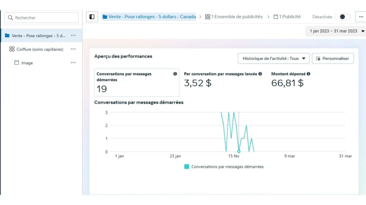Toggle the sidebar panel collapse icon
This screenshot has width=366, height=205.
(x=92, y=17)
